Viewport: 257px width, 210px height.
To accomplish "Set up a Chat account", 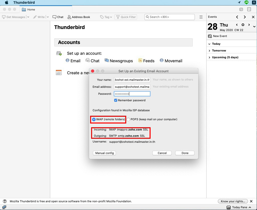I will click(92, 61).
